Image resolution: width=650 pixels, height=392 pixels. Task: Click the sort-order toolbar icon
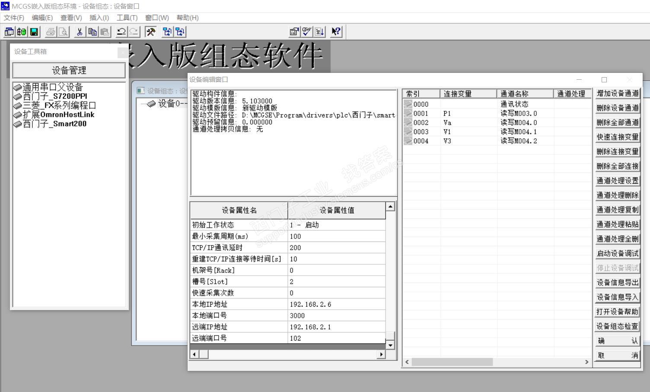point(320,31)
